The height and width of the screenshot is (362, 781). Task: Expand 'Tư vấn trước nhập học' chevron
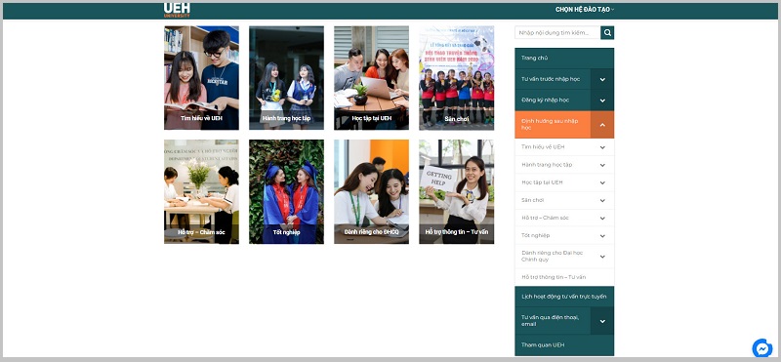602,79
